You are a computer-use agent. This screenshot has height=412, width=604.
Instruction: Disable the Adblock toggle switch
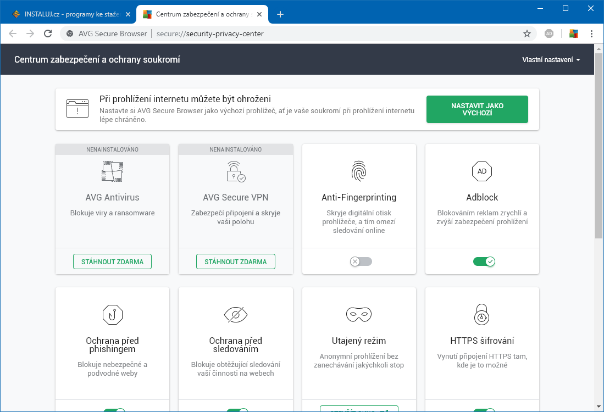484,261
